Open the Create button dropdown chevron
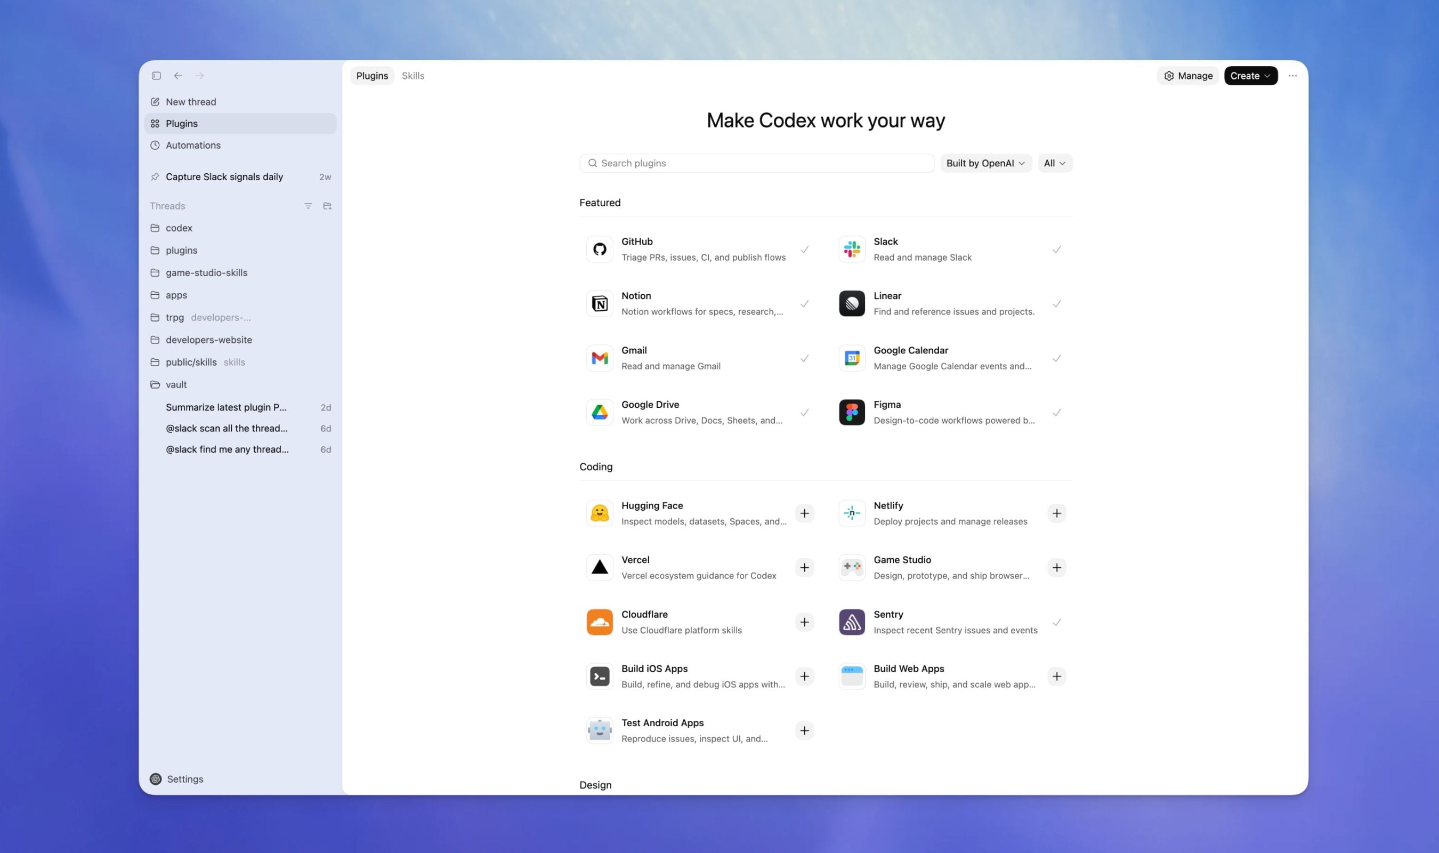Screen dimensions: 1439x853 (x=1268, y=75)
